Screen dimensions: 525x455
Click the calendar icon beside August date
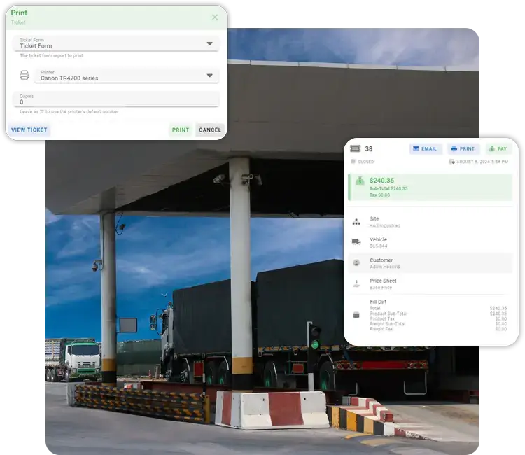(451, 162)
